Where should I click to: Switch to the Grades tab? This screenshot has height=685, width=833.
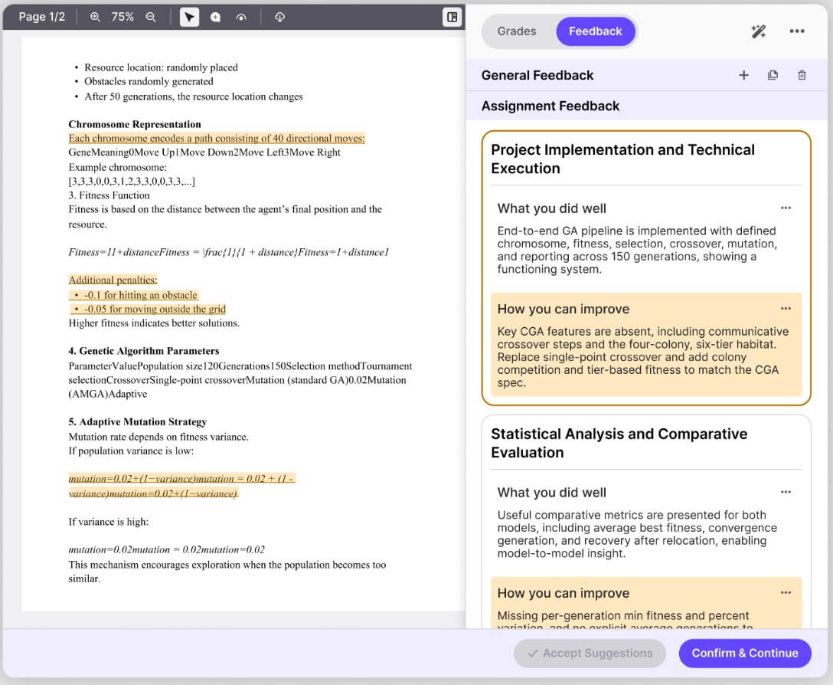coord(516,31)
